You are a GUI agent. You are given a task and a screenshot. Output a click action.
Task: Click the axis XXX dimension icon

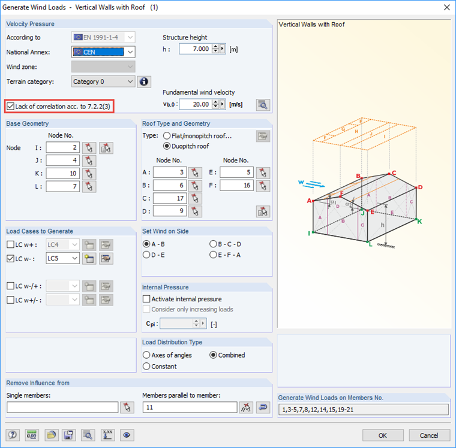click(107, 435)
